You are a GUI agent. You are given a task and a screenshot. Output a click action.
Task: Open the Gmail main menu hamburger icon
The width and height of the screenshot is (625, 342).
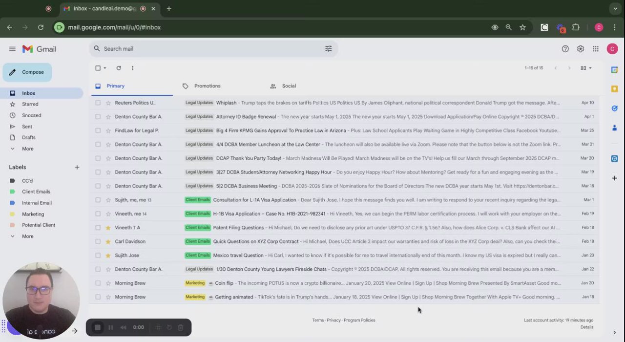tap(12, 49)
